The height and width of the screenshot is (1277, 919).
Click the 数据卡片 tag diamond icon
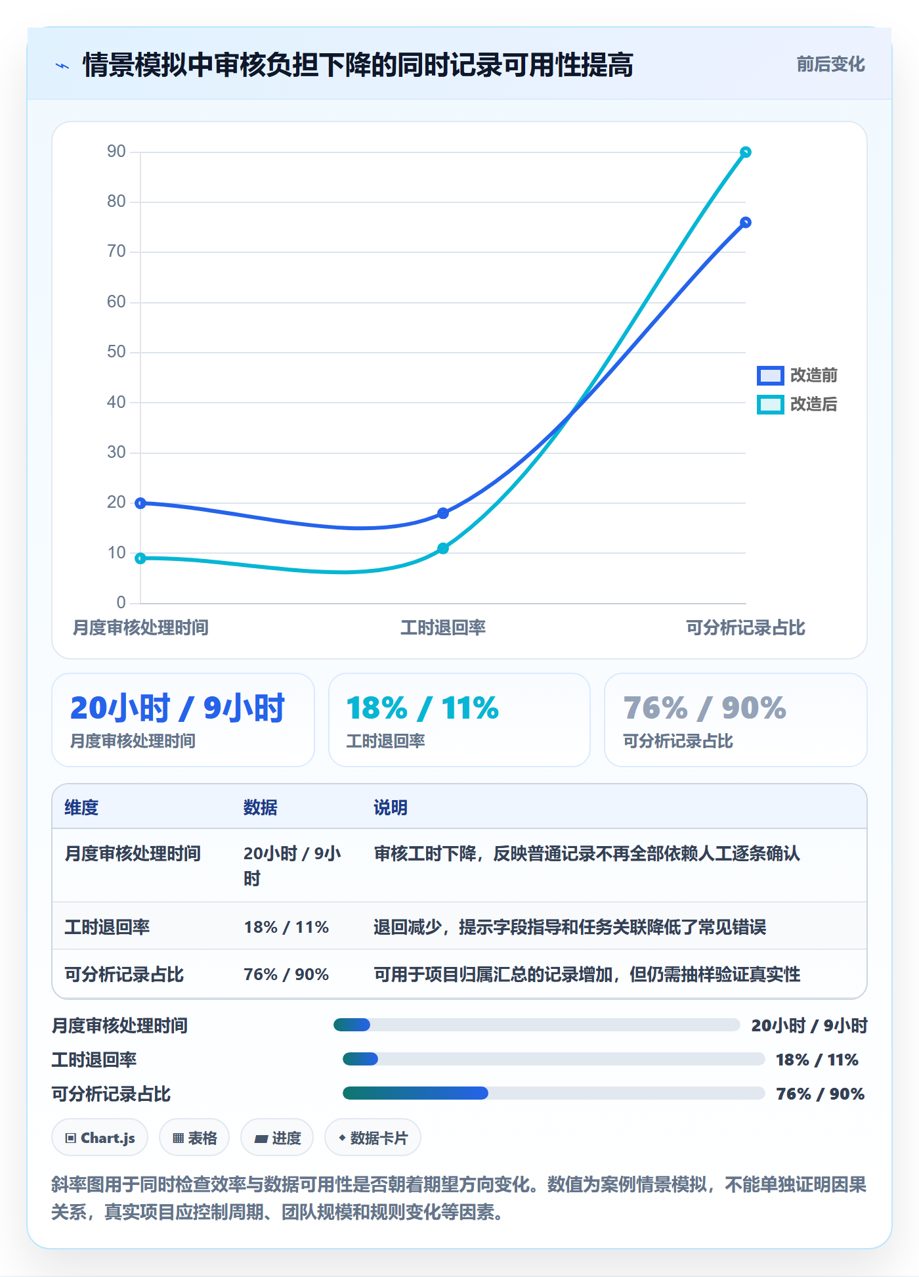(342, 1138)
